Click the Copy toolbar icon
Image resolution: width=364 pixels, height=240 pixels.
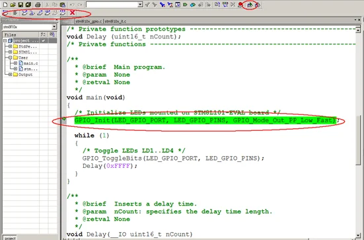[55, 5]
